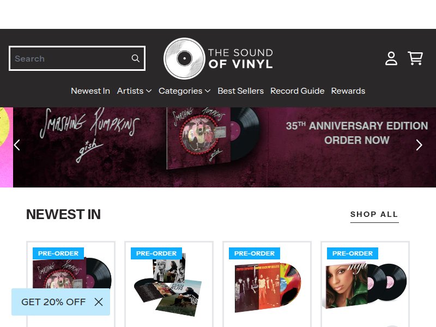The width and height of the screenshot is (436, 327).
Task: Open the Artists chevron arrow
Action: pyautogui.click(x=148, y=92)
